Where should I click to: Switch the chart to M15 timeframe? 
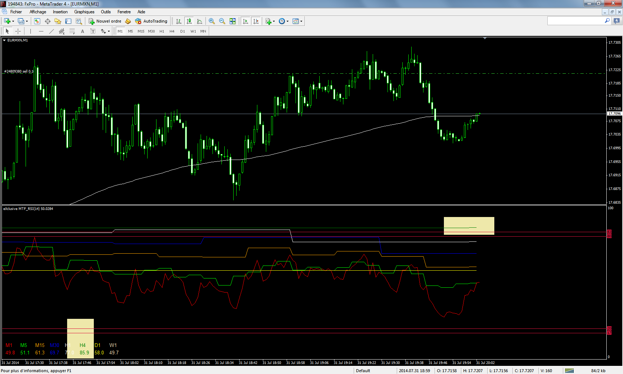[141, 31]
